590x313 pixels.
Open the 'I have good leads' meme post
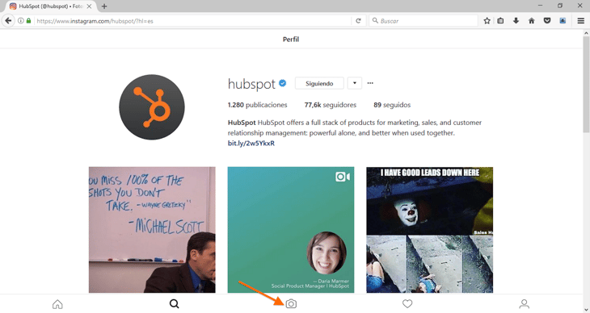tap(430, 230)
